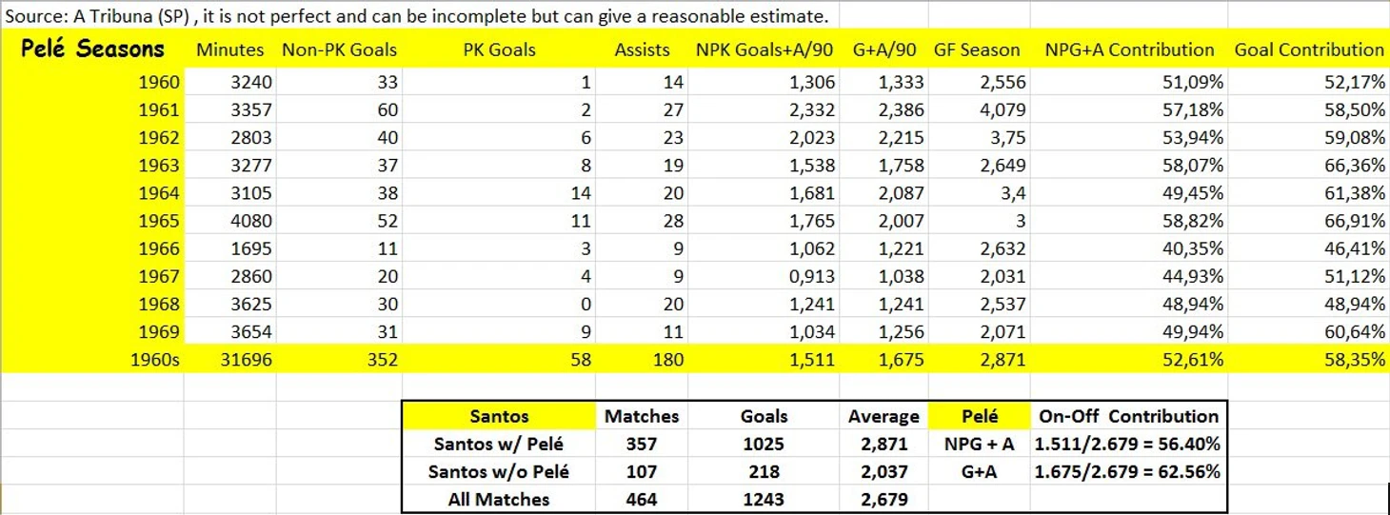Click the yellow Pelé cell in summary table
This screenshot has height=515, width=1390.
(980, 416)
